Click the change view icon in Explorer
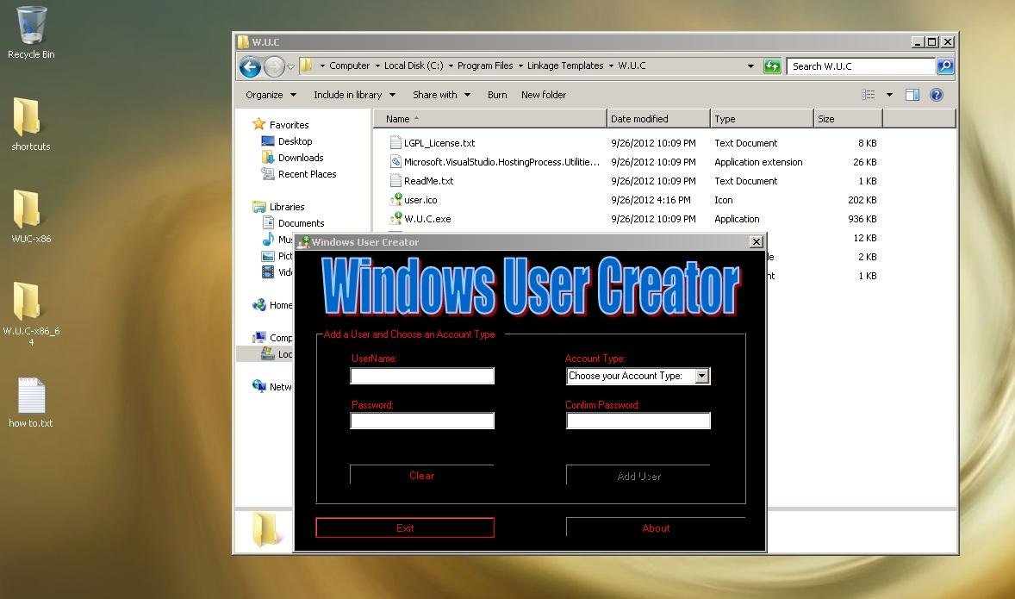Screen dimensions: 1015x599 pyautogui.click(x=869, y=95)
